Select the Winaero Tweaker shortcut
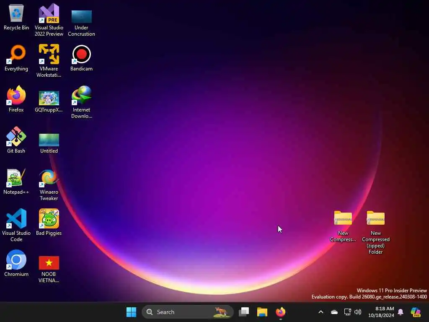Image resolution: width=429 pixels, height=322 pixels. [49, 184]
